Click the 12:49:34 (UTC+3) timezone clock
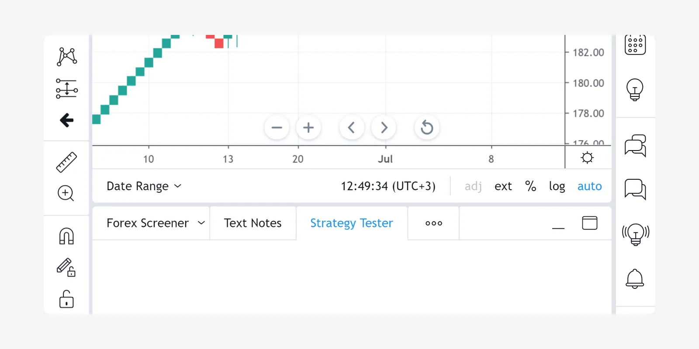699x349 pixels. (388, 186)
